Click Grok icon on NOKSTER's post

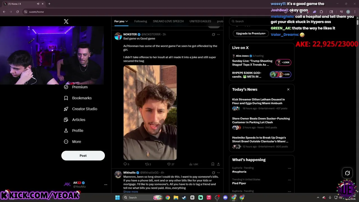tap(213, 35)
